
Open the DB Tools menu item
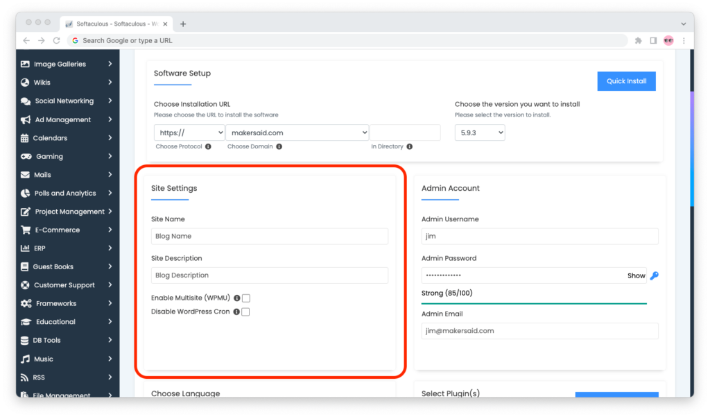point(67,341)
